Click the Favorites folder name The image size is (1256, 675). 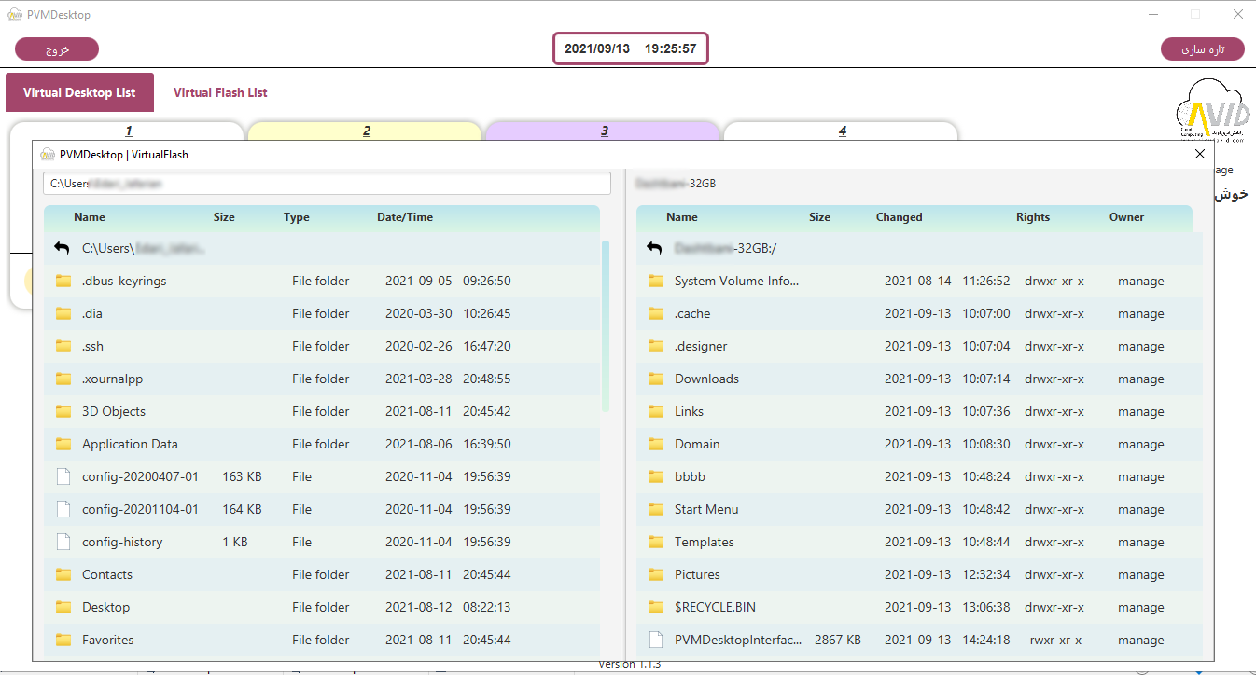(107, 640)
